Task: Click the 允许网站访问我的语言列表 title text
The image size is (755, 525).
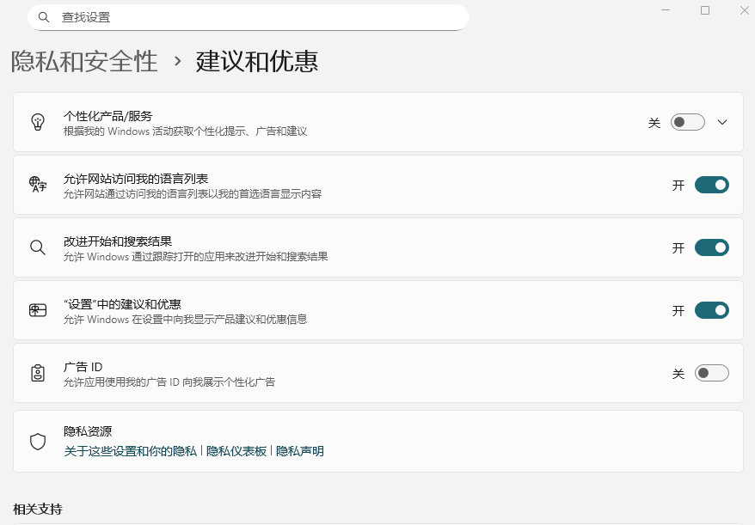Action: [136, 179]
